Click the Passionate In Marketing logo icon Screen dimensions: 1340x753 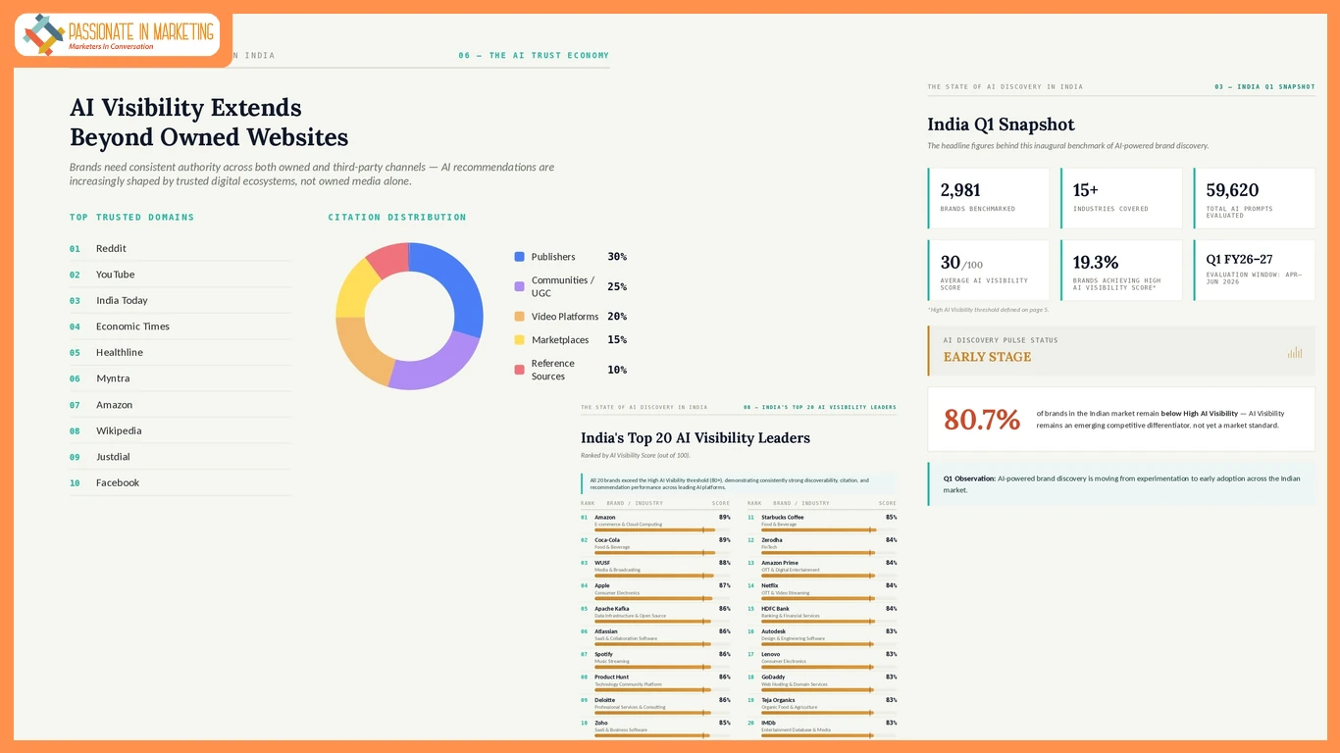(x=44, y=34)
